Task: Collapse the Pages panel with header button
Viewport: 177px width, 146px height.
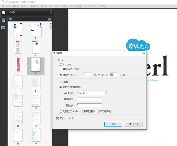Action: (x=51, y=13)
